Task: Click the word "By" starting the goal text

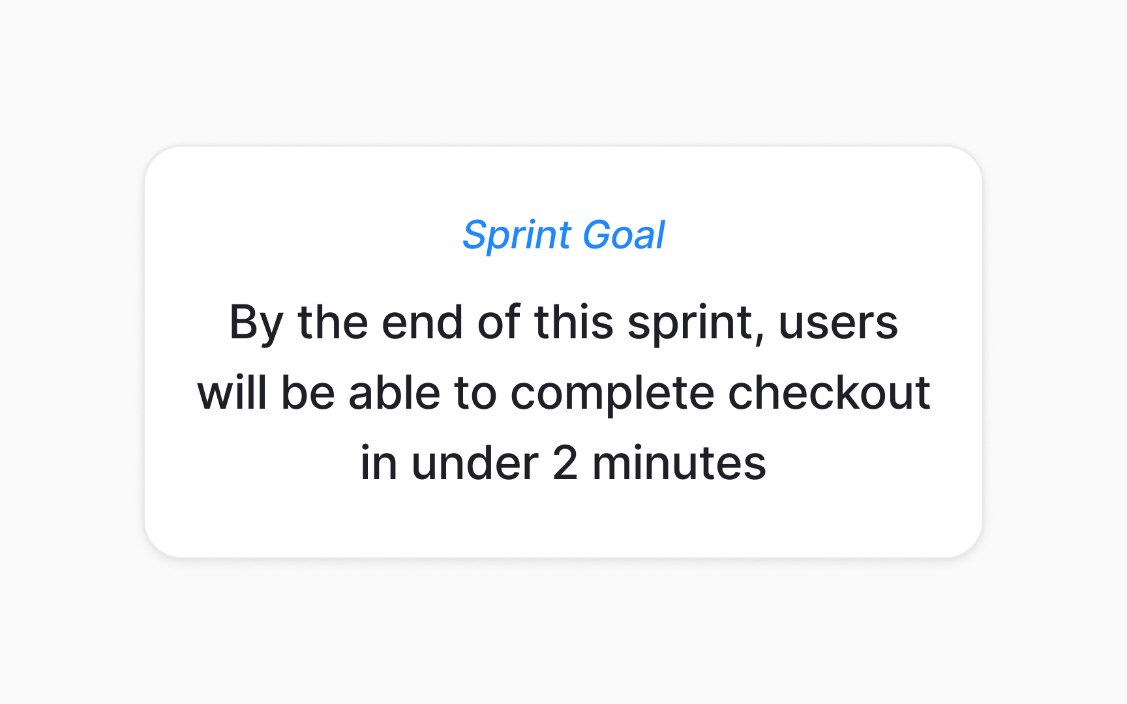Action: (256, 324)
